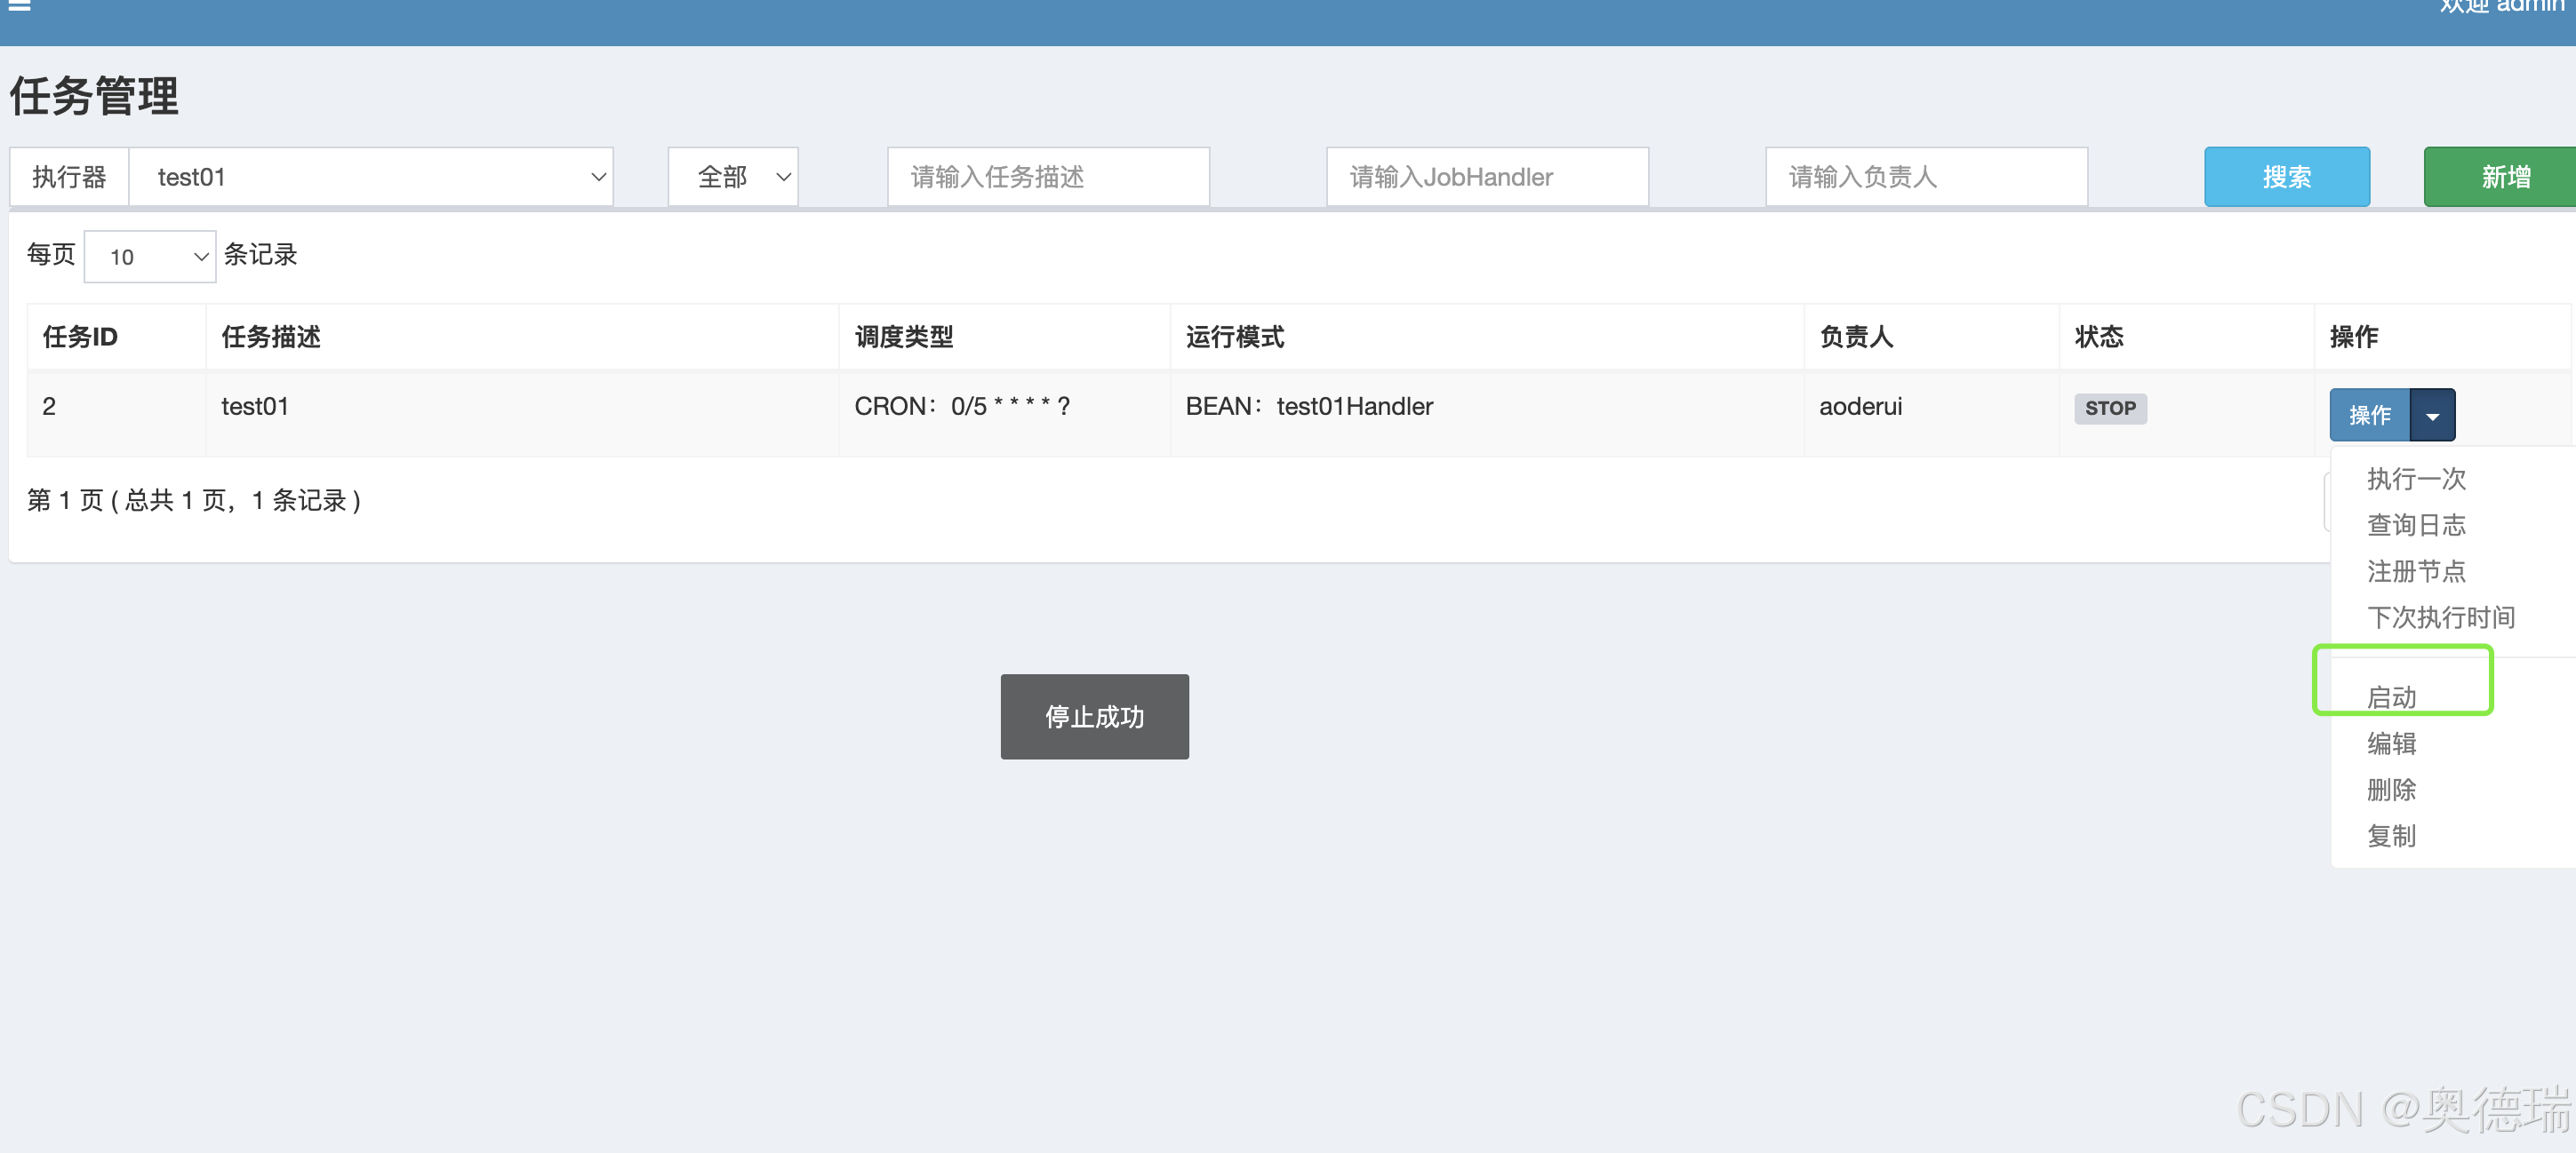Change records per page dropdown showing 10
The height and width of the screenshot is (1153, 2576).
(150, 257)
